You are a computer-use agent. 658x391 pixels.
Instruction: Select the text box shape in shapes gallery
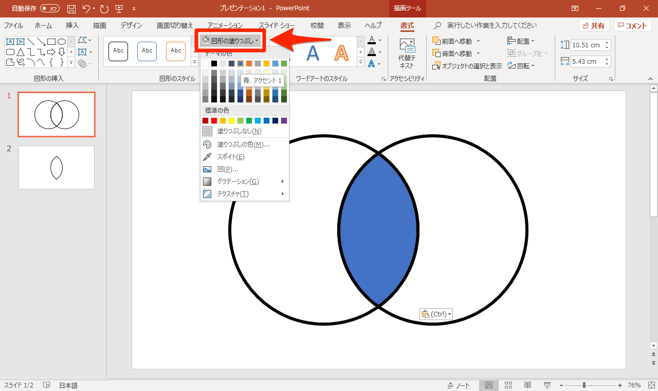tap(10, 42)
